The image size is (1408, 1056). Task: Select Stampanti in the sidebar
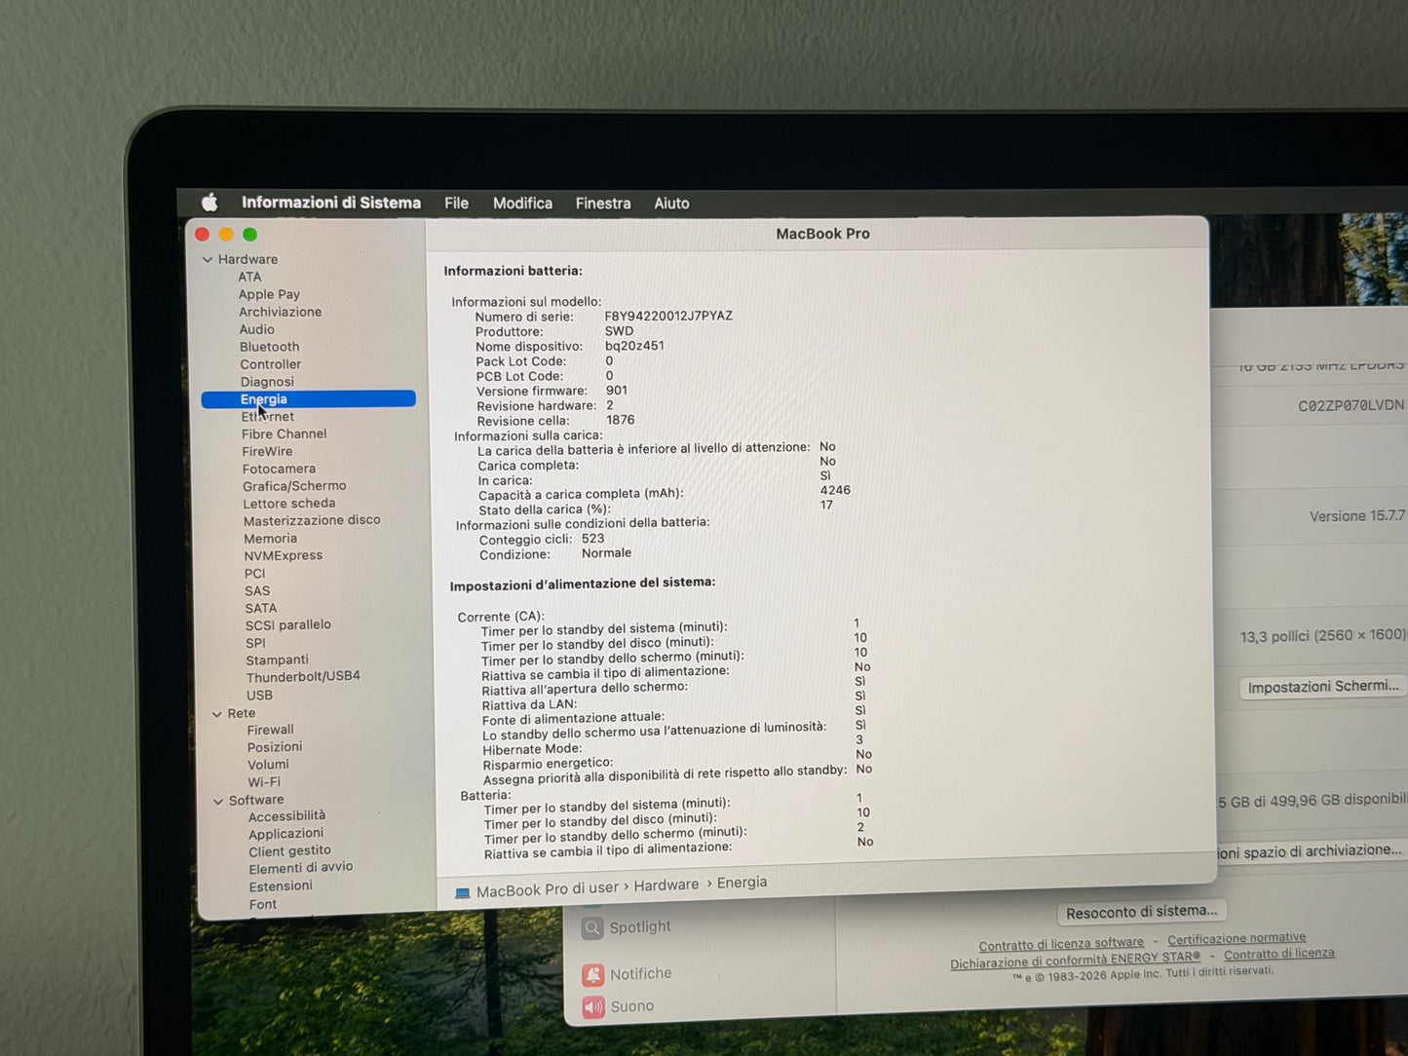click(277, 660)
